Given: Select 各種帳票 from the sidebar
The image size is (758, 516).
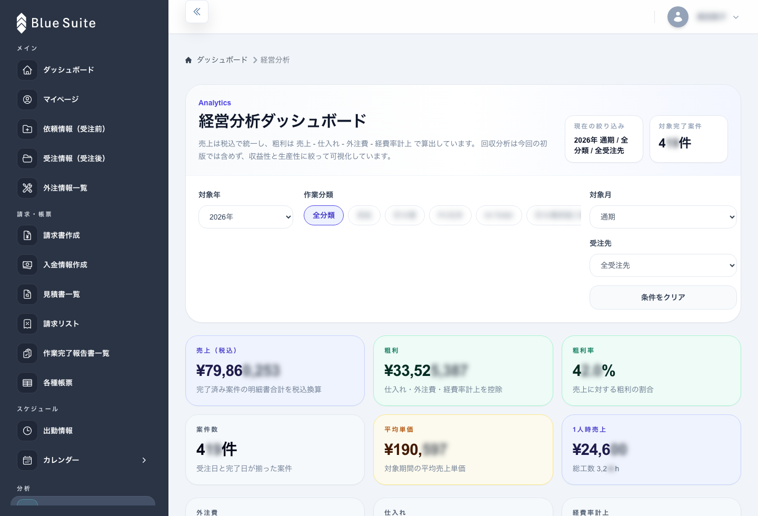Looking at the screenshot, I should tap(58, 383).
